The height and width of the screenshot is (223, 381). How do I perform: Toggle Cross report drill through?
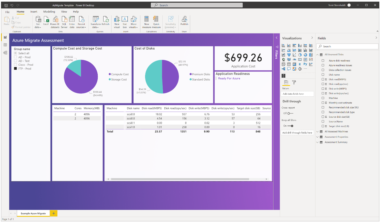coord(290,113)
